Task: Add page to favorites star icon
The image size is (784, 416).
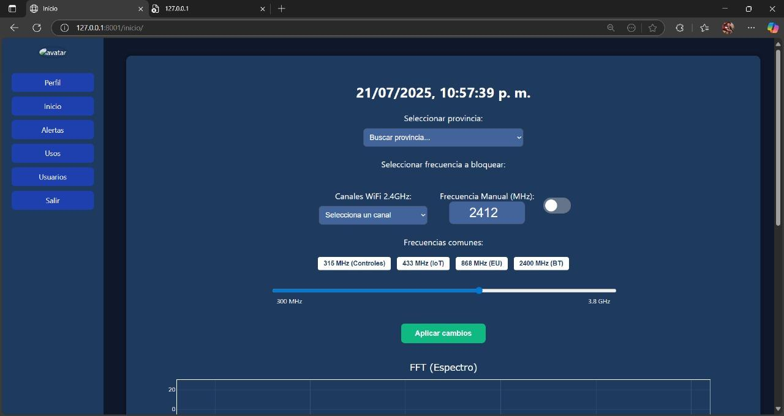Action: pyautogui.click(x=652, y=28)
